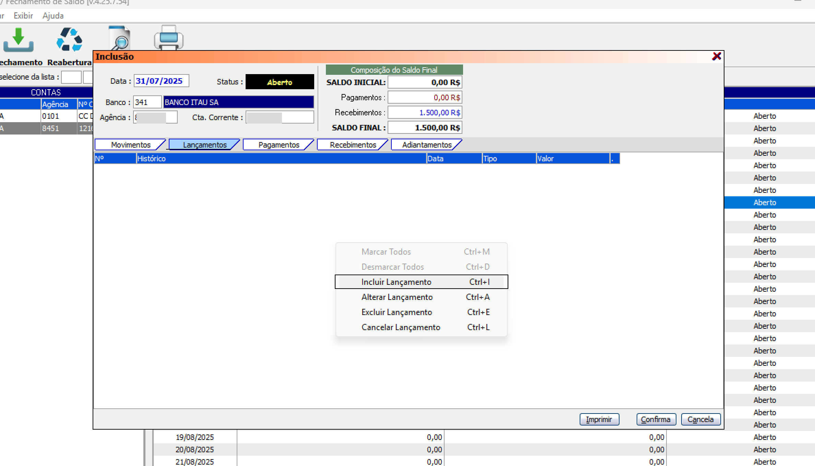Open the Pagamentos tab
815x466 pixels.
pos(279,145)
